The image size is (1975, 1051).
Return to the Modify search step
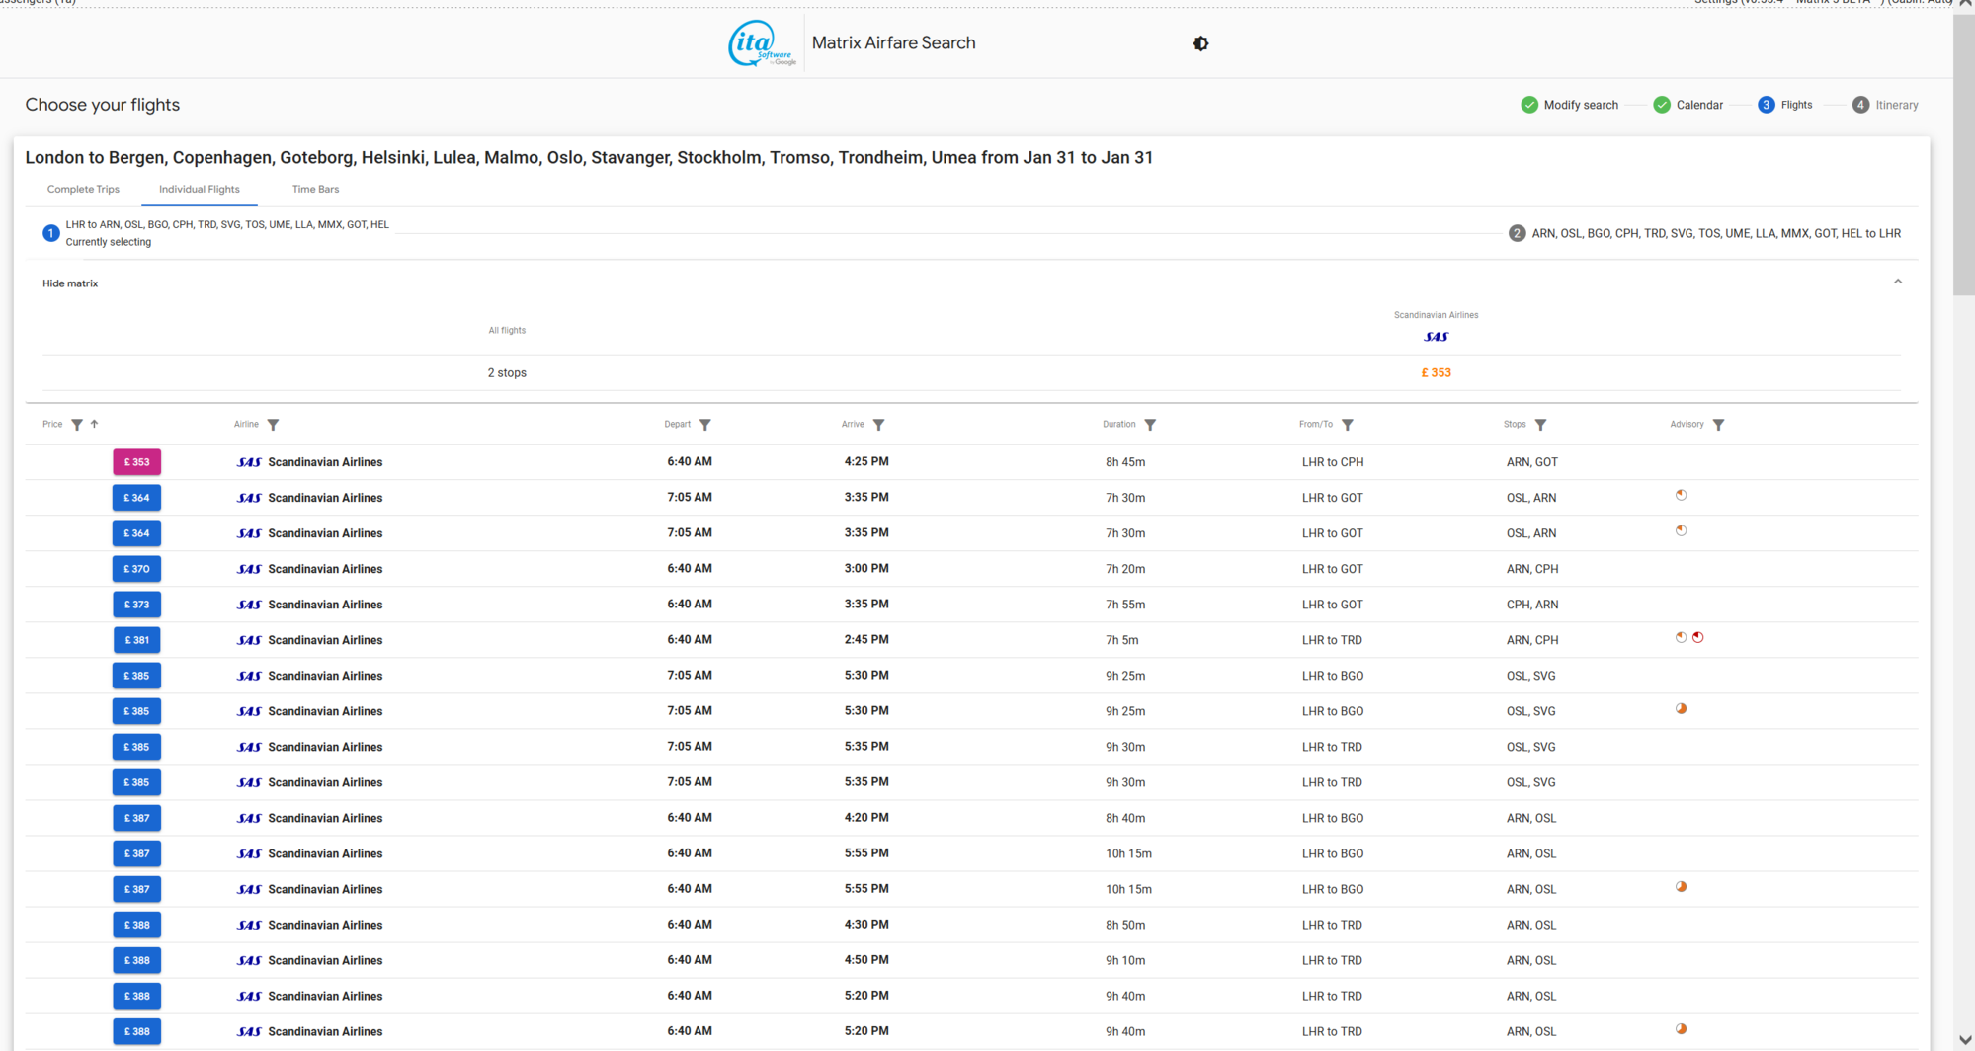(x=1570, y=105)
